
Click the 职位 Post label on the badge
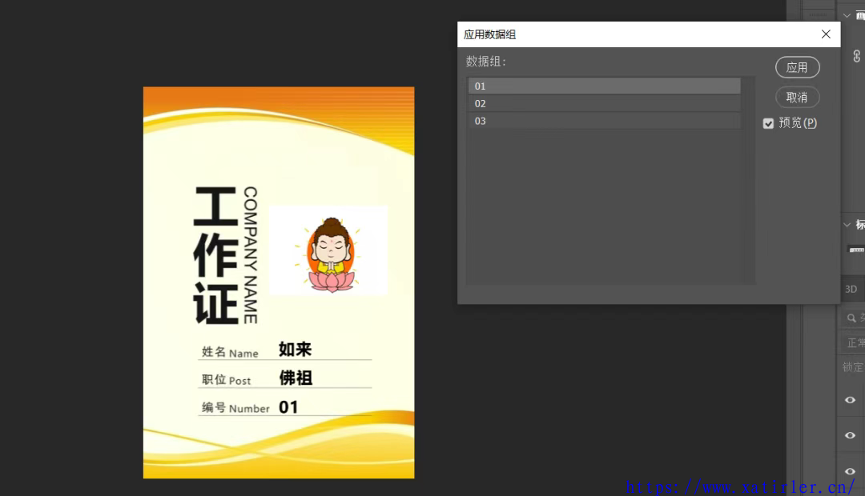click(x=226, y=380)
